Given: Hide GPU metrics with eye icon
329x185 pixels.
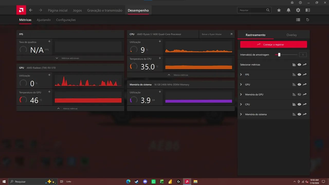Looking at the screenshot, I should tap(299, 85).
